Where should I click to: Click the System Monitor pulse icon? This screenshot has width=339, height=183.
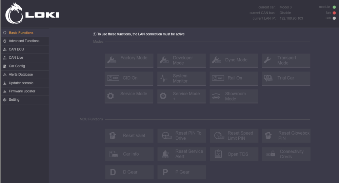(x=164, y=78)
